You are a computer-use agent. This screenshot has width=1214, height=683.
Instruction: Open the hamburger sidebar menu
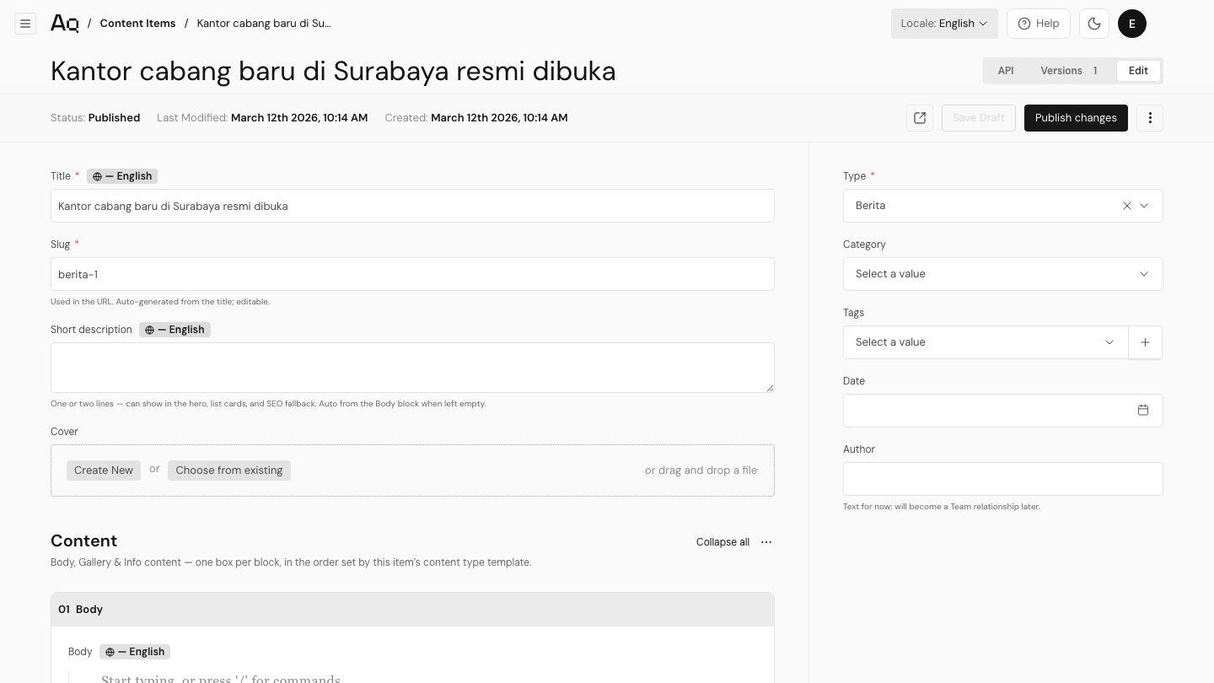click(x=25, y=24)
